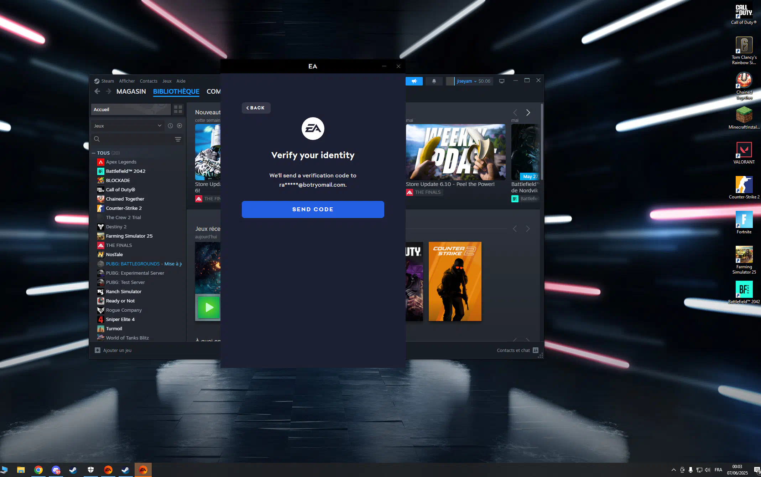761x477 pixels.
Task: Expand the Jeux filter dropdown
Action: (127, 126)
